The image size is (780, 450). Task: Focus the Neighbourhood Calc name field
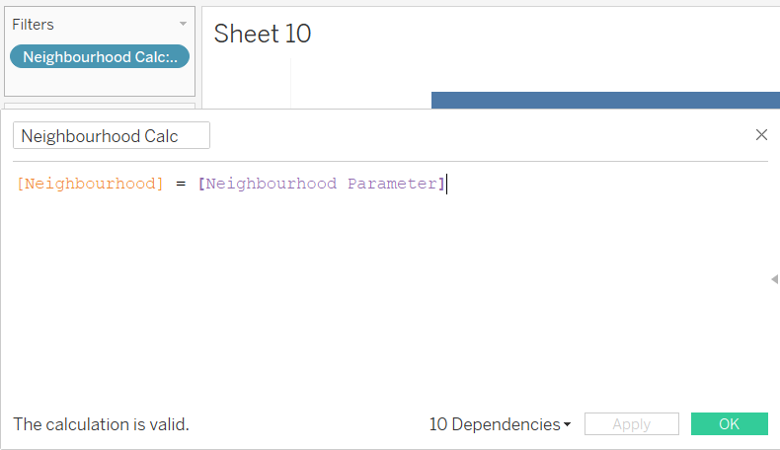coord(112,135)
